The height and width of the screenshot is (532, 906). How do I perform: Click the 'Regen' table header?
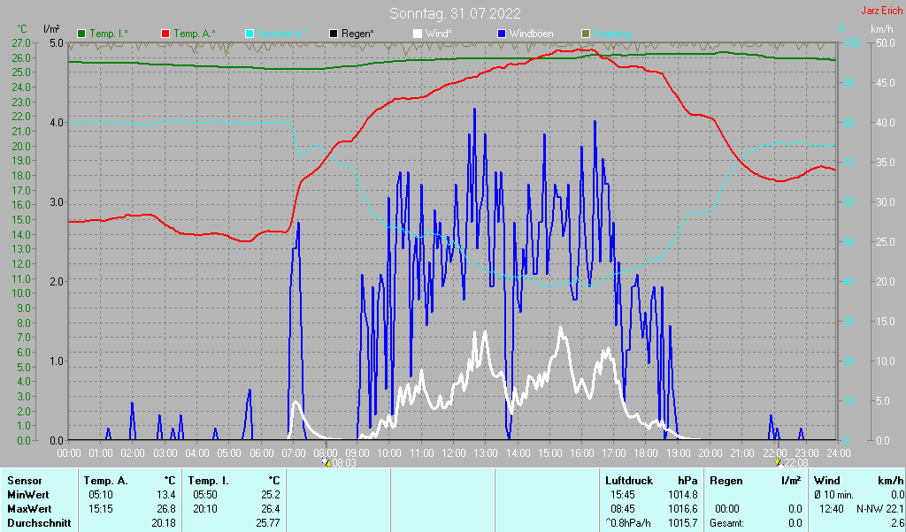pos(726,481)
